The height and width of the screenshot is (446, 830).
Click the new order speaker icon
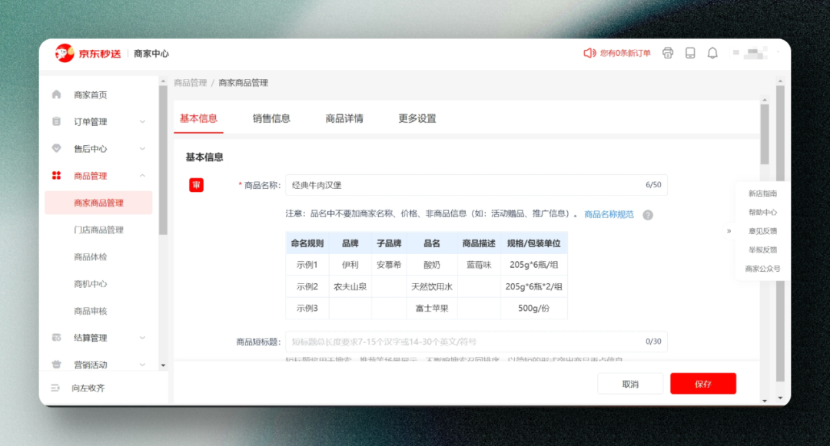589,53
